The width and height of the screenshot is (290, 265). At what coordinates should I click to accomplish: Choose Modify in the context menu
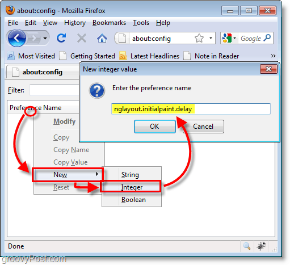point(64,121)
